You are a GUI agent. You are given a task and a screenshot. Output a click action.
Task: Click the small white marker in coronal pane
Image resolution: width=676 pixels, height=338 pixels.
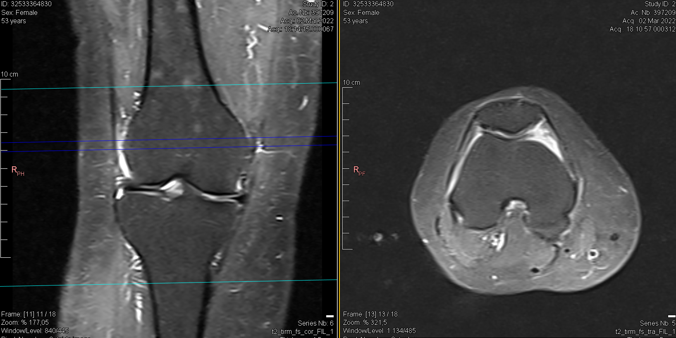coord(330,316)
